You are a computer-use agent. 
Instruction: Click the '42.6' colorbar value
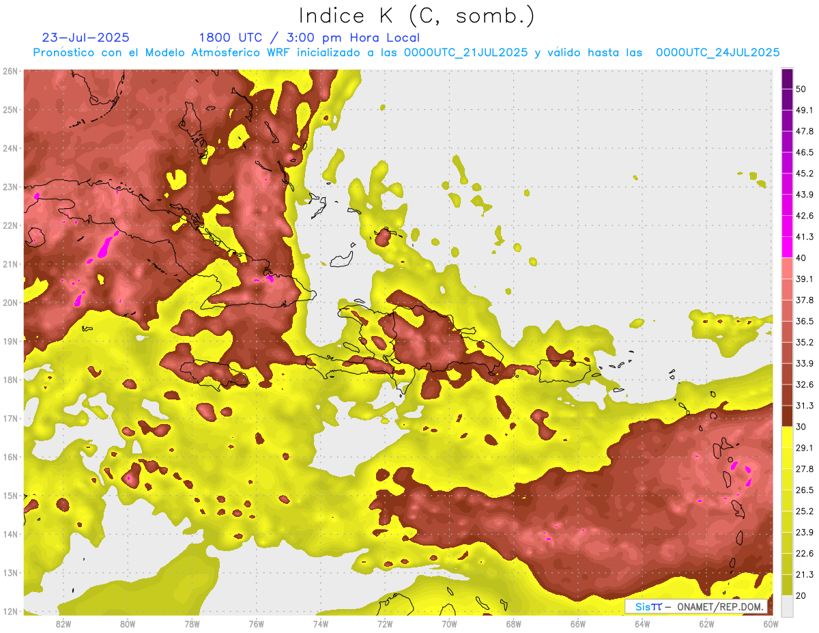(805, 216)
